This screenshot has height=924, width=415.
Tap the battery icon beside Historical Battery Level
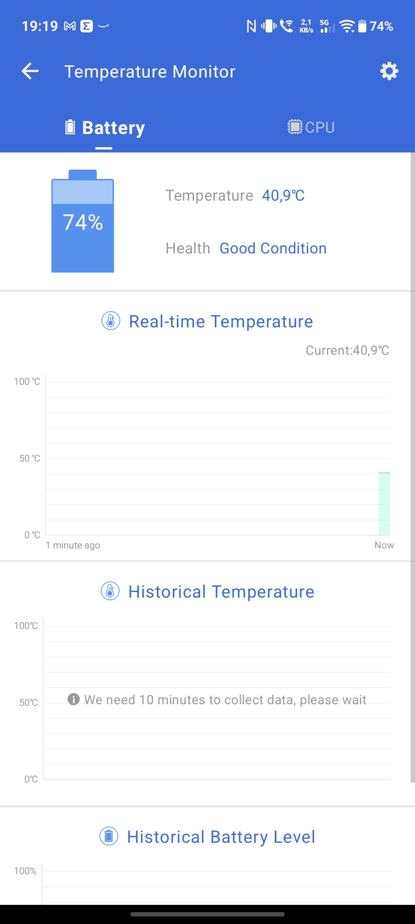109,836
